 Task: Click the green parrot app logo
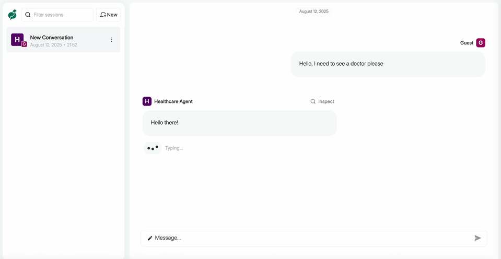click(x=12, y=15)
